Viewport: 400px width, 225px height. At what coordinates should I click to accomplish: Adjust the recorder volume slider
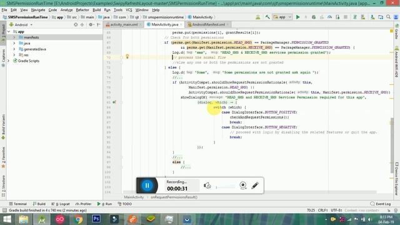[x=226, y=187]
